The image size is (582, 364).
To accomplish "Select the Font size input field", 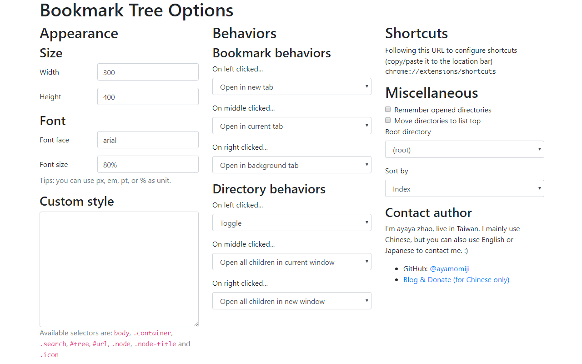I will point(148,165).
